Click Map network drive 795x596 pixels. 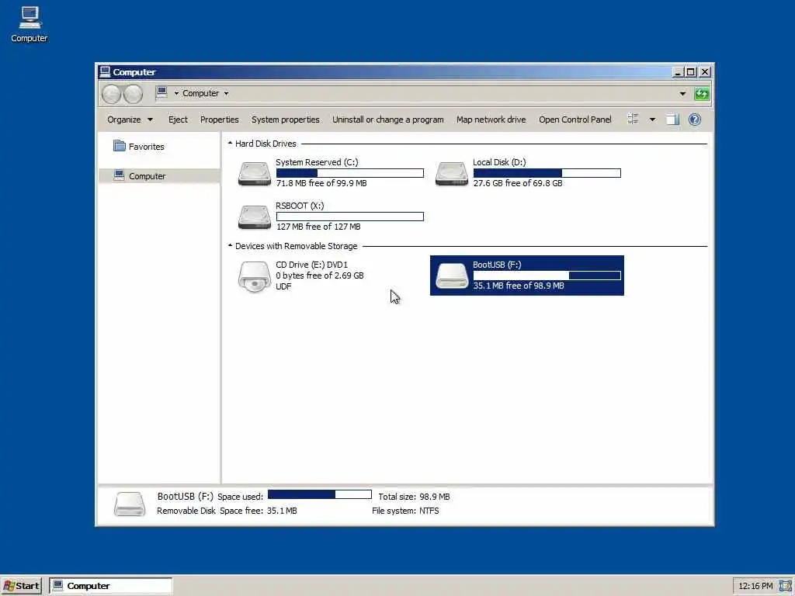[x=491, y=120]
